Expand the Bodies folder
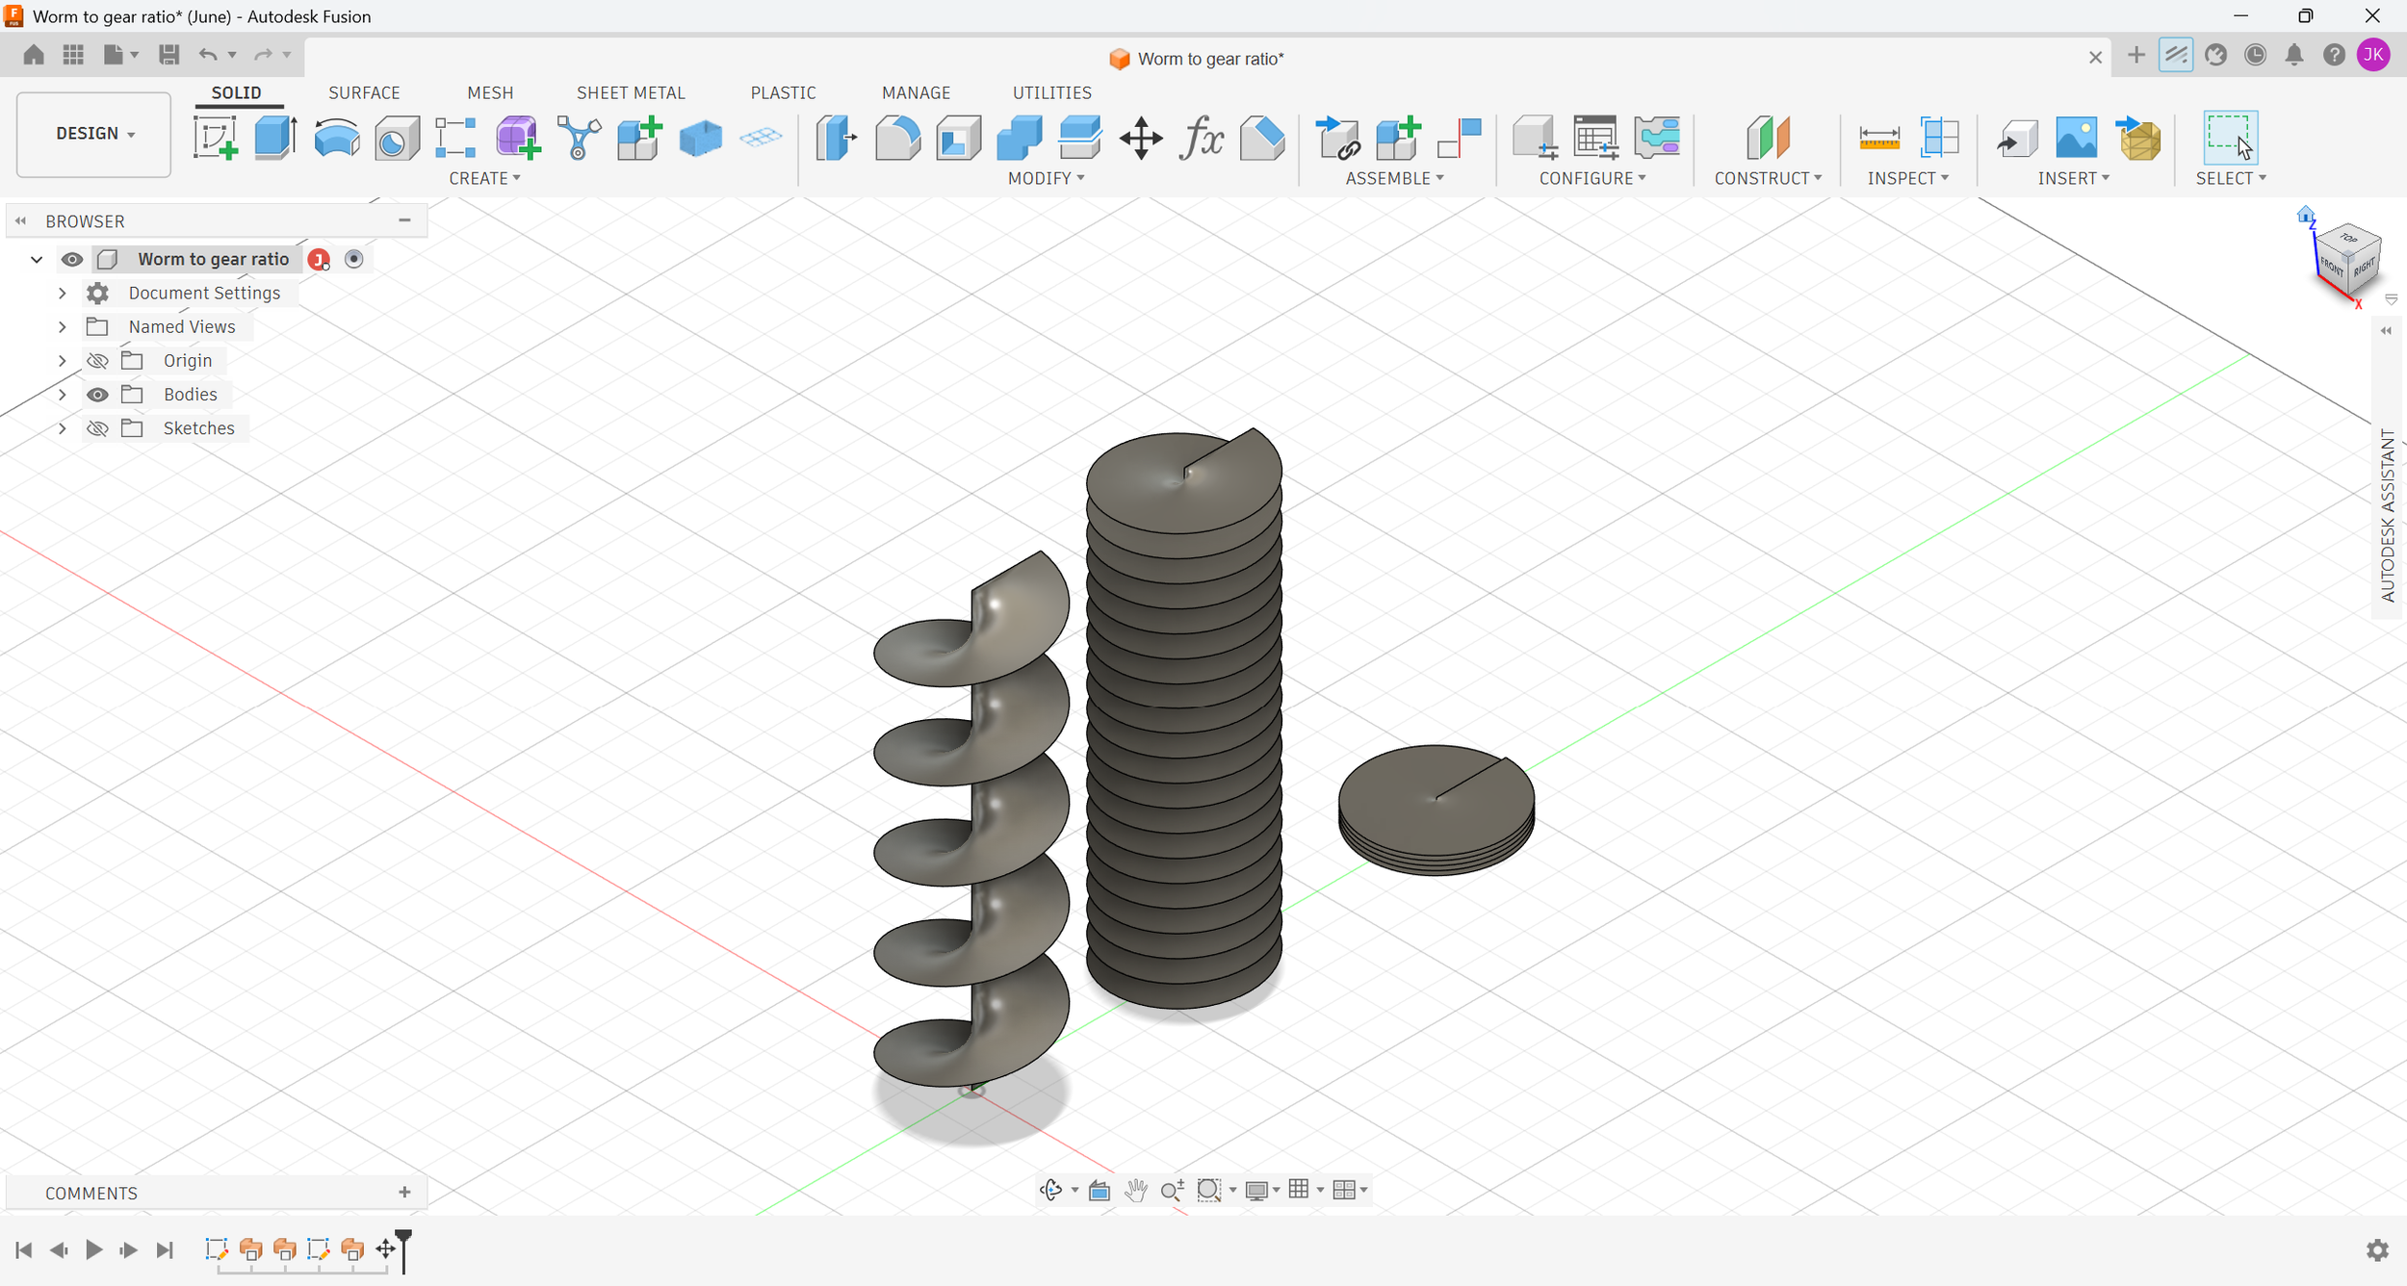2407x1286 pixels. click(63, 395)
